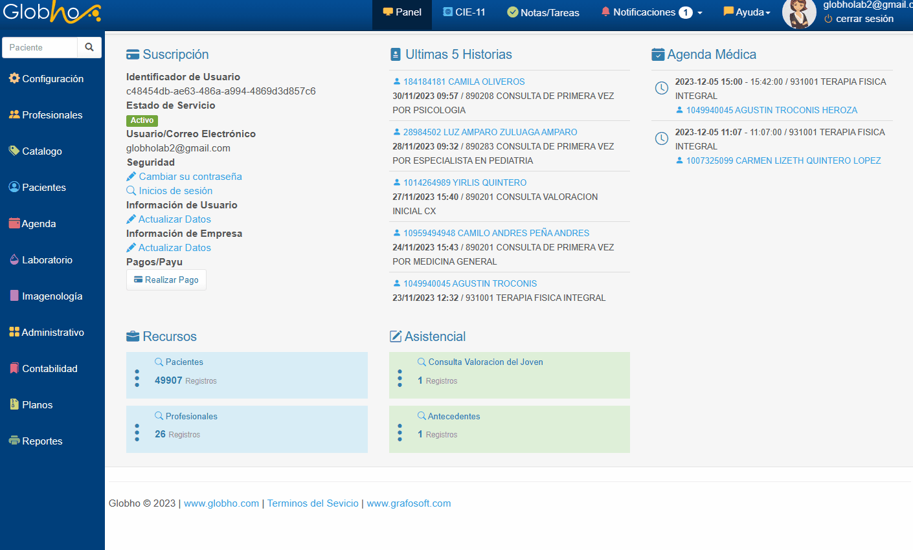Click the Paciente search input field
This screenshot has width=913, height=550.
coord(40,47)
